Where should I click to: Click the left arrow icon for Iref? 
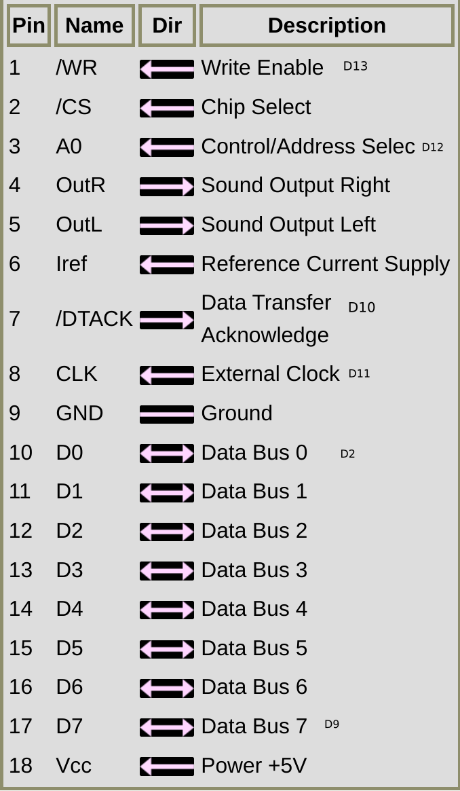(167, 265)
